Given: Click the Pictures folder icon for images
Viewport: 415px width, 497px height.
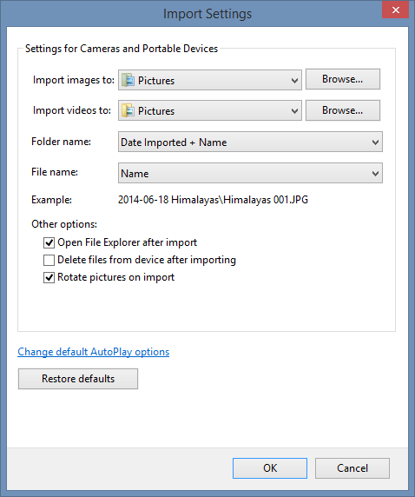Looking at the screenshot, I should 128,80.
